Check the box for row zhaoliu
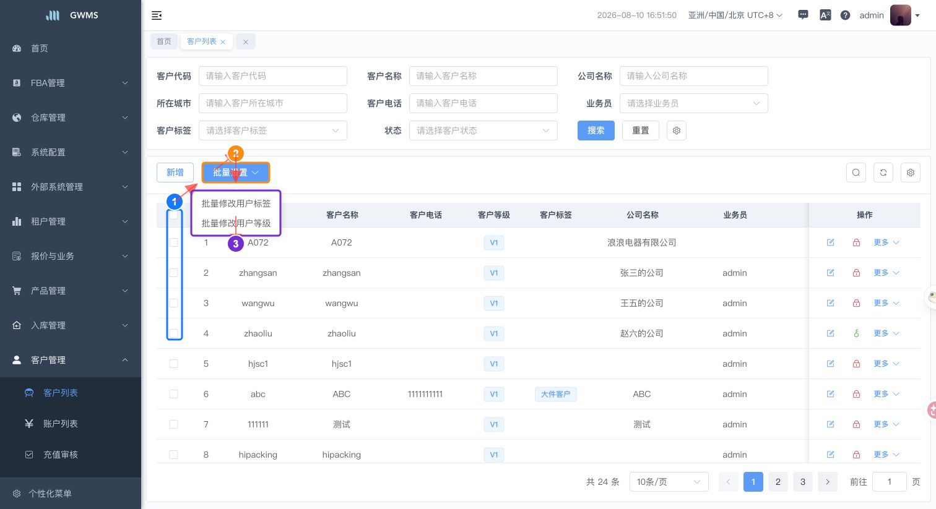 pyautogui.click(x=174, y=333)
